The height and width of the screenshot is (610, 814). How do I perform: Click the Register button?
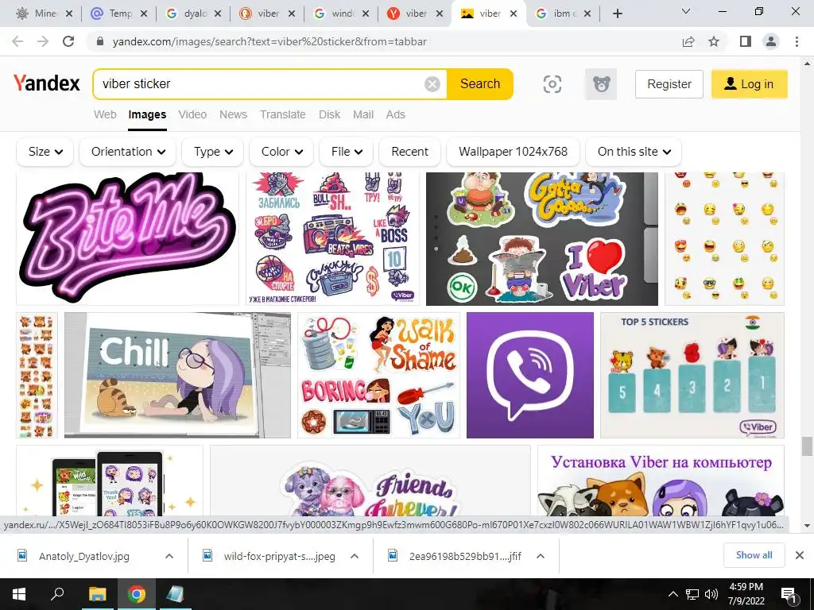669,84
